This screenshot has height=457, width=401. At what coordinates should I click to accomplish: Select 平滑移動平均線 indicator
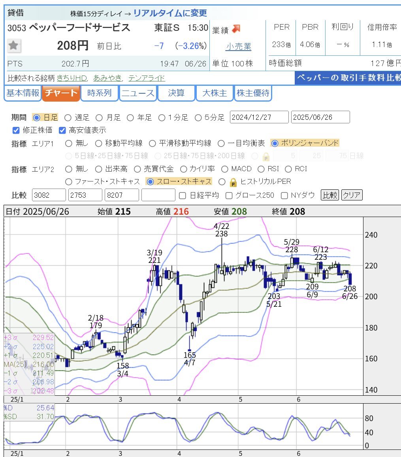coord(152,144)
